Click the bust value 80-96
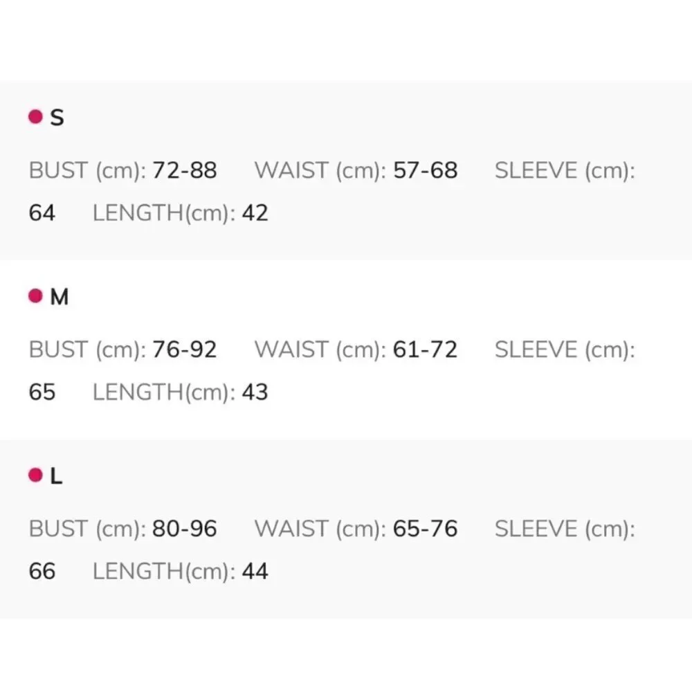 coord(184,529)
